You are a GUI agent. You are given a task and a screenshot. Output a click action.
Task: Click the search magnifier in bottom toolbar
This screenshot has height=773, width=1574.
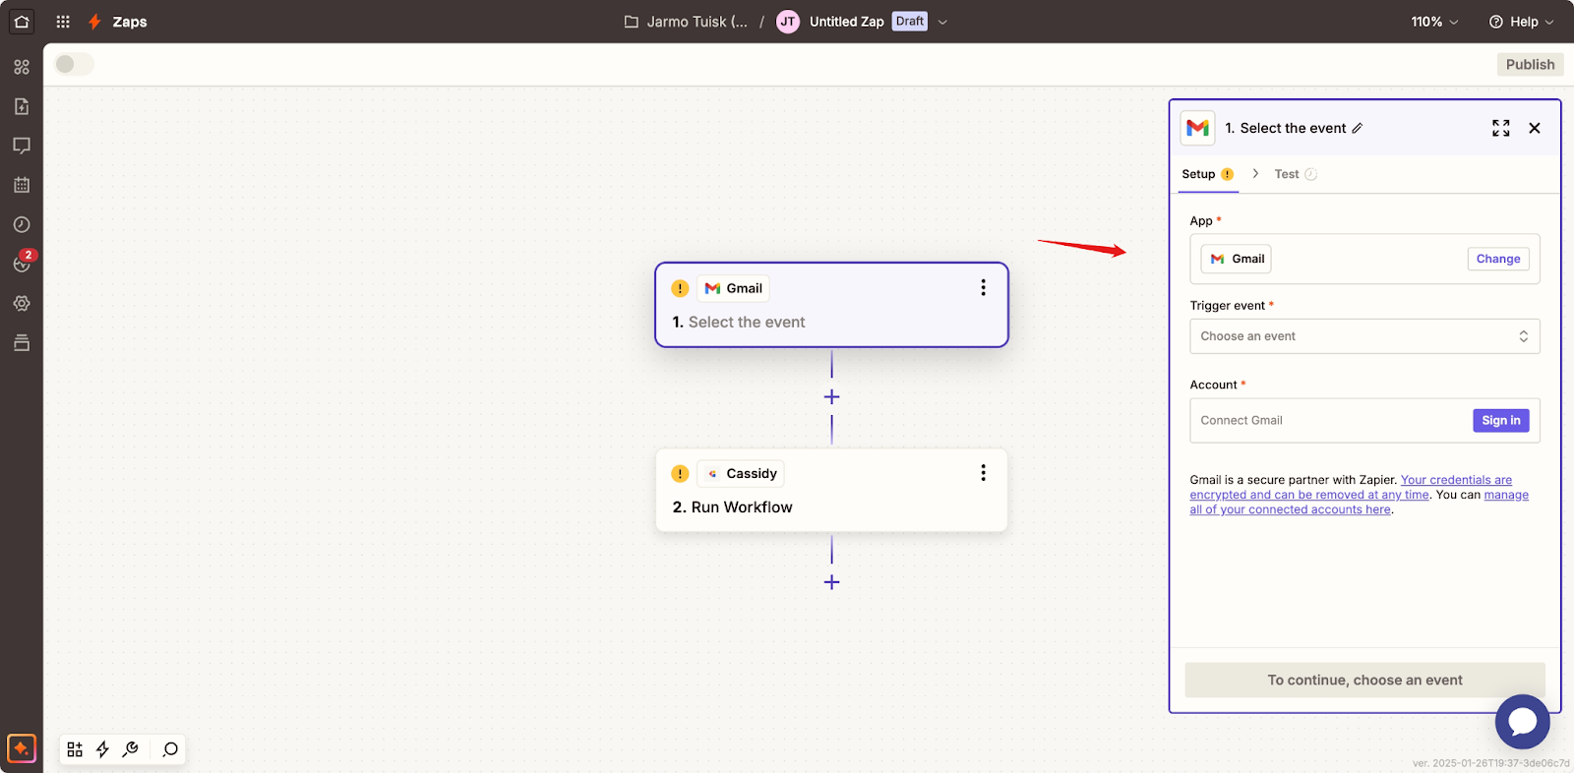pos(170,749)
